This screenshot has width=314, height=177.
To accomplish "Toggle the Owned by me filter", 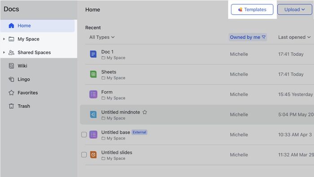I will pyautogui.click(x=248, y=37).
